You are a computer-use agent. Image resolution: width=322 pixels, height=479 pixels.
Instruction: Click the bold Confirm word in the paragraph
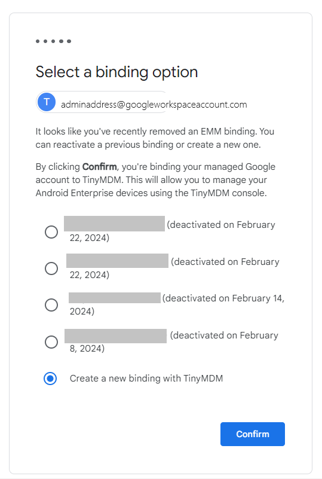click(100, 167)
